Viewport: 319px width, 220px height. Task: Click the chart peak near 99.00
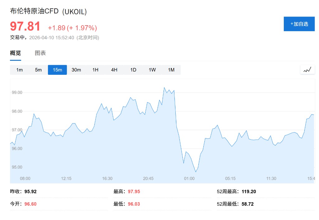pyautogui.click(x=164, y=88)
